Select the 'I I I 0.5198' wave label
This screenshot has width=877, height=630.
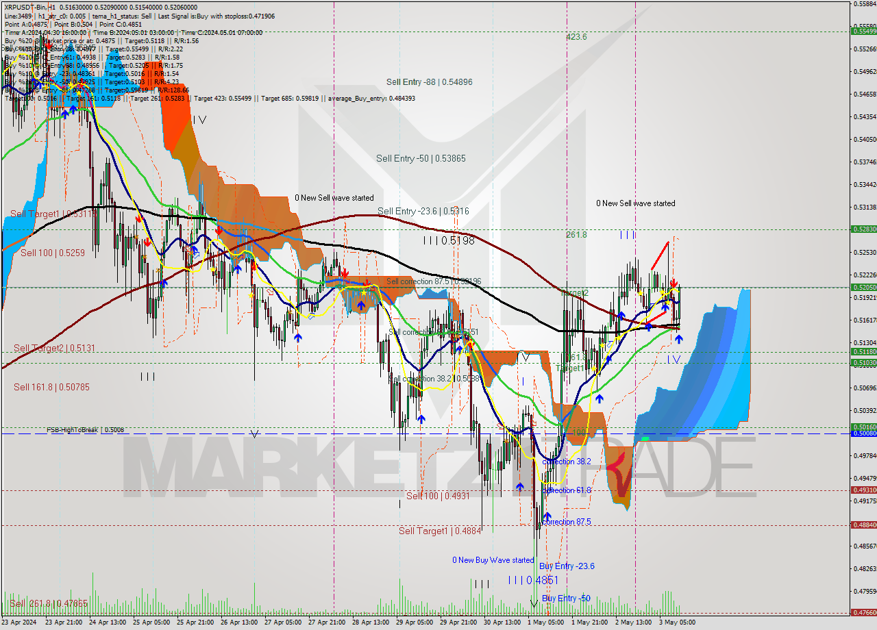pyautogui.click(x=449, y=241)
